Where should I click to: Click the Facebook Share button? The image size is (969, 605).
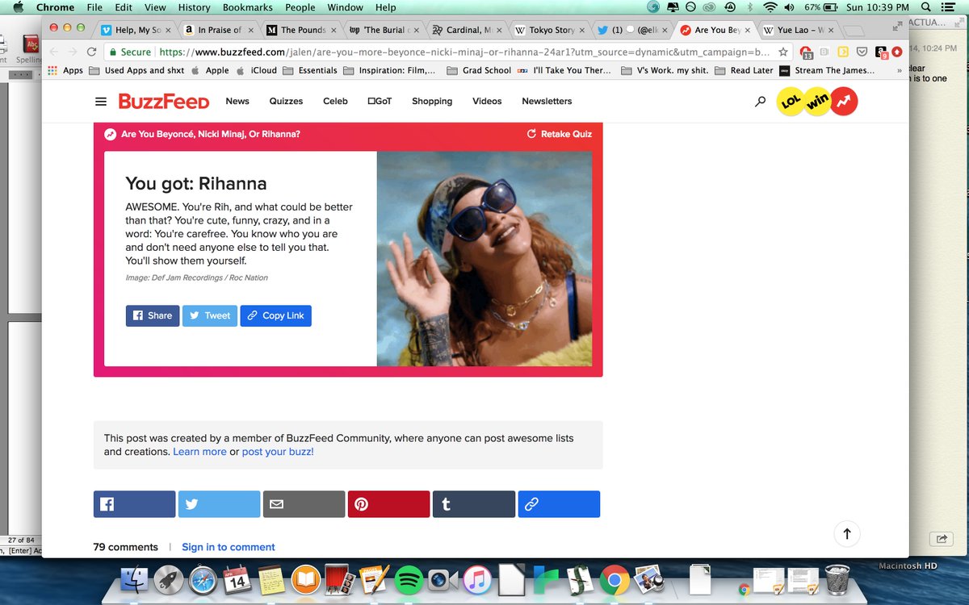[152, 315]
